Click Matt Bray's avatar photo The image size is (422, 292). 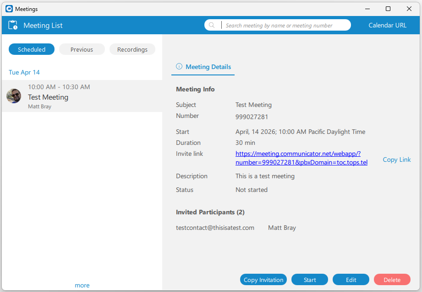pyautogui.click(x=14, y=96)
